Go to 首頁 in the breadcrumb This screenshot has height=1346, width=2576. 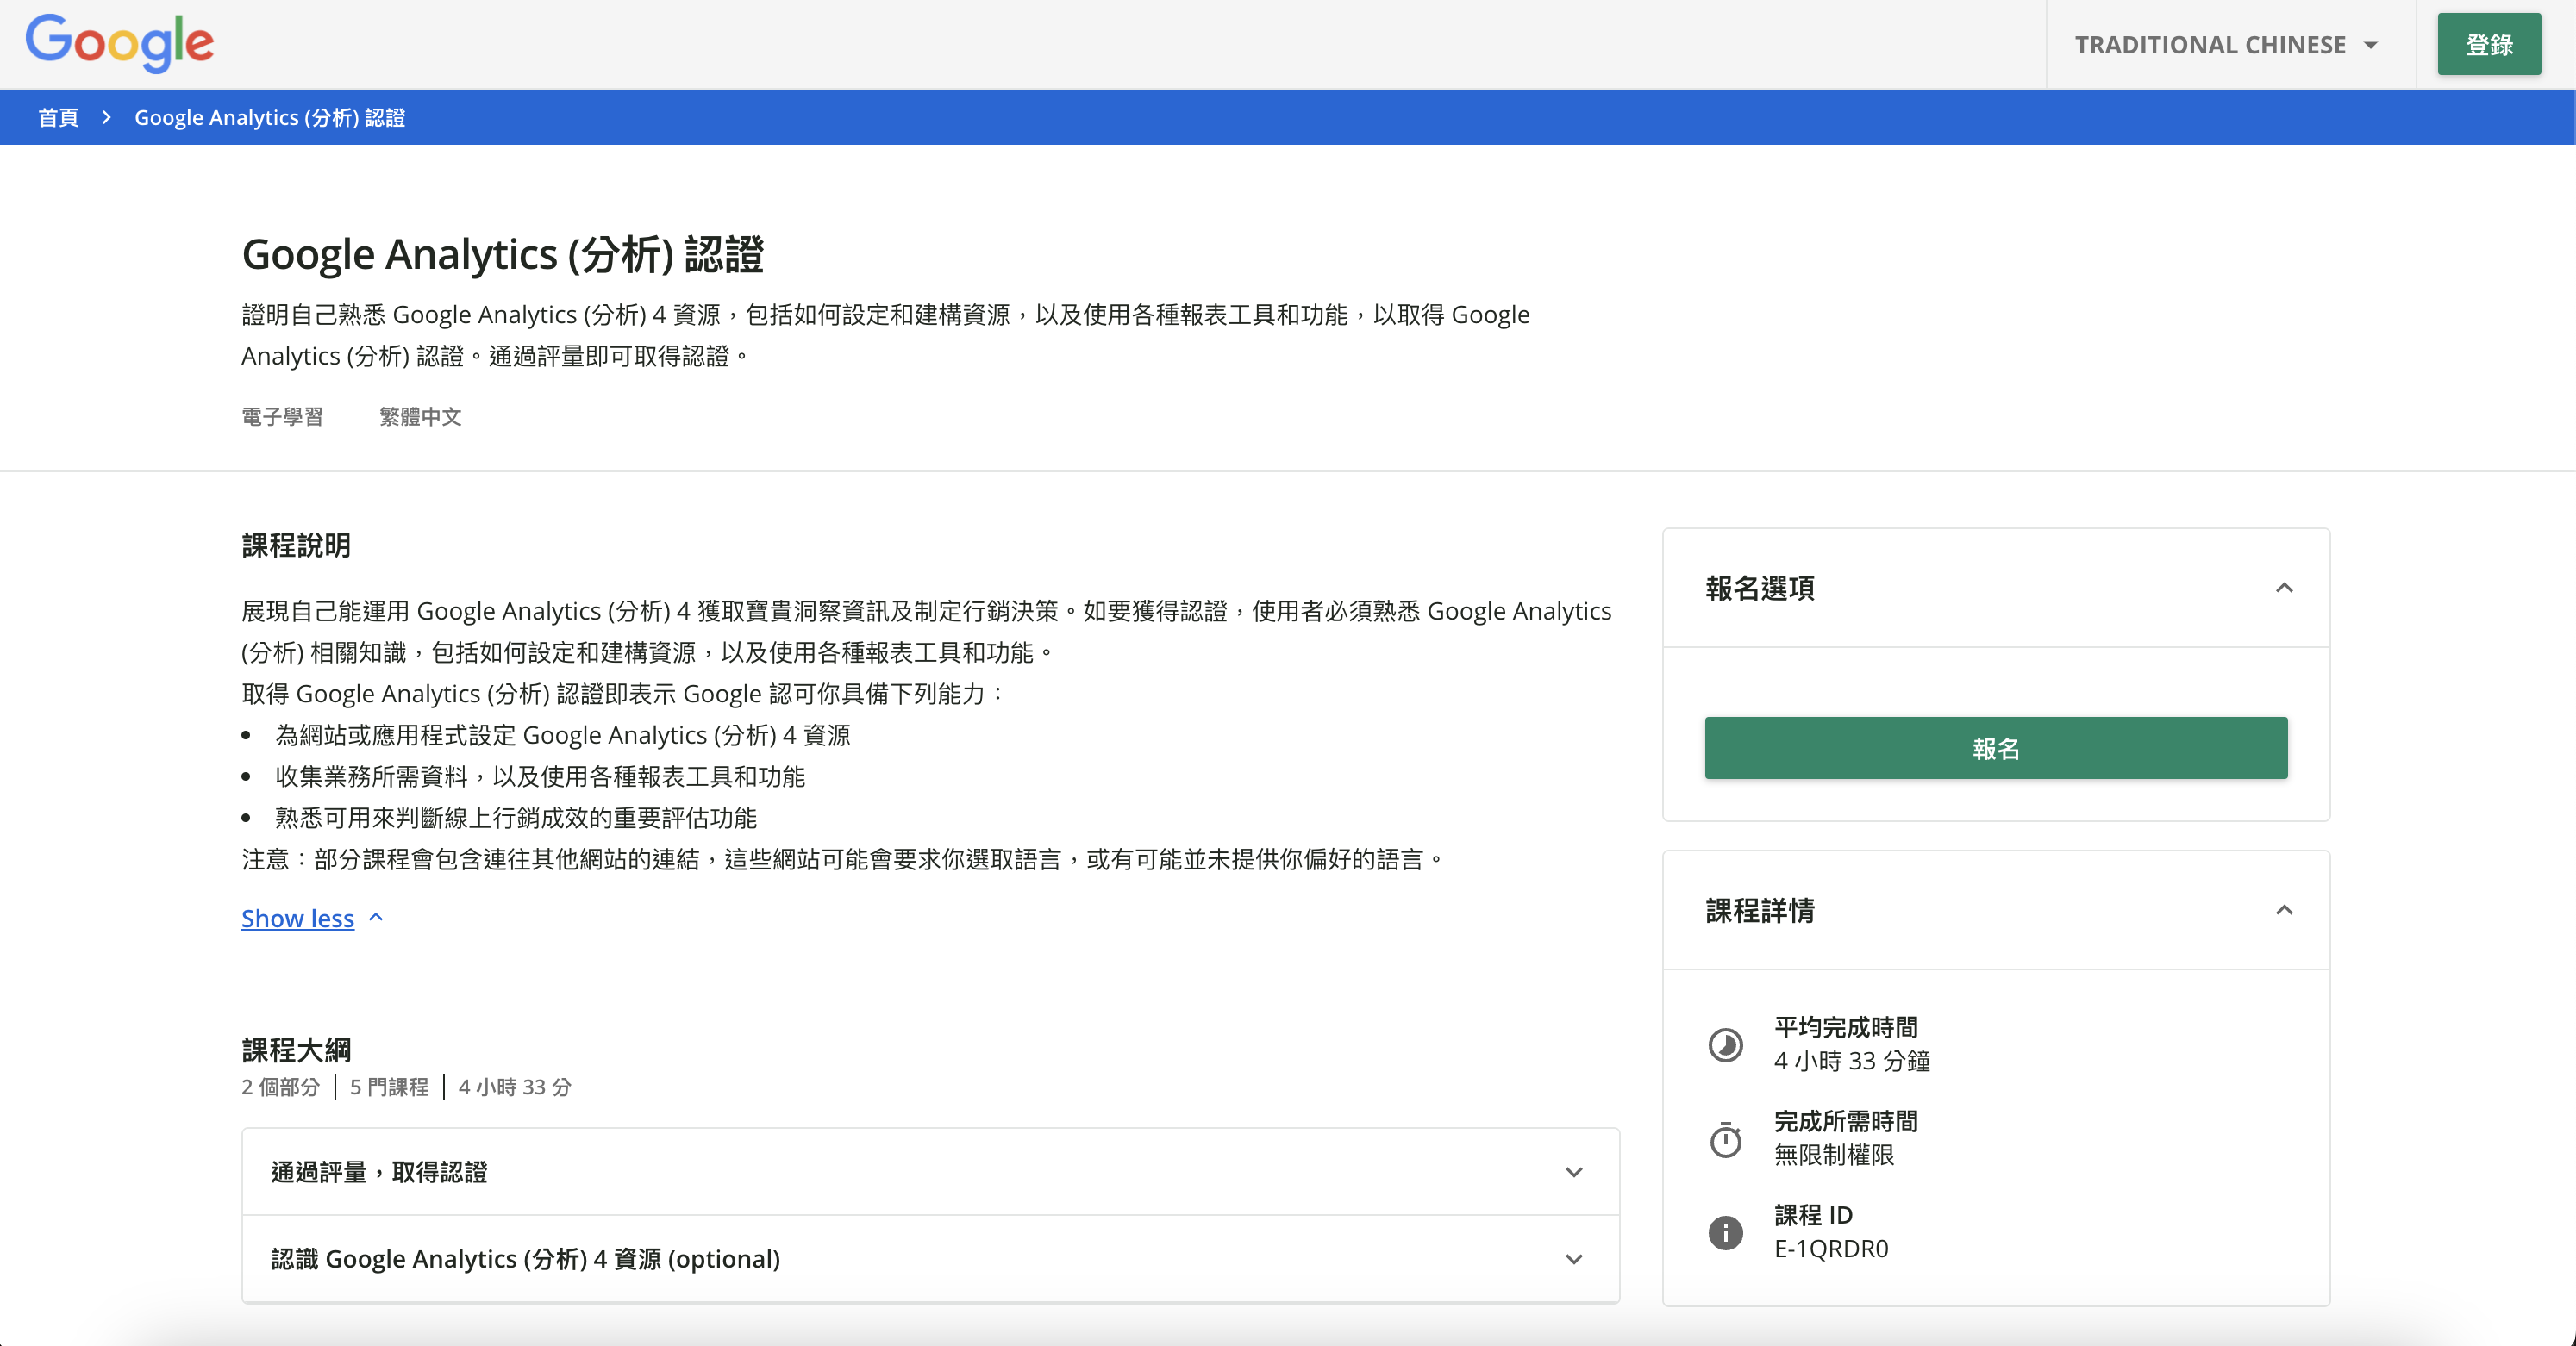pos(58,118)
